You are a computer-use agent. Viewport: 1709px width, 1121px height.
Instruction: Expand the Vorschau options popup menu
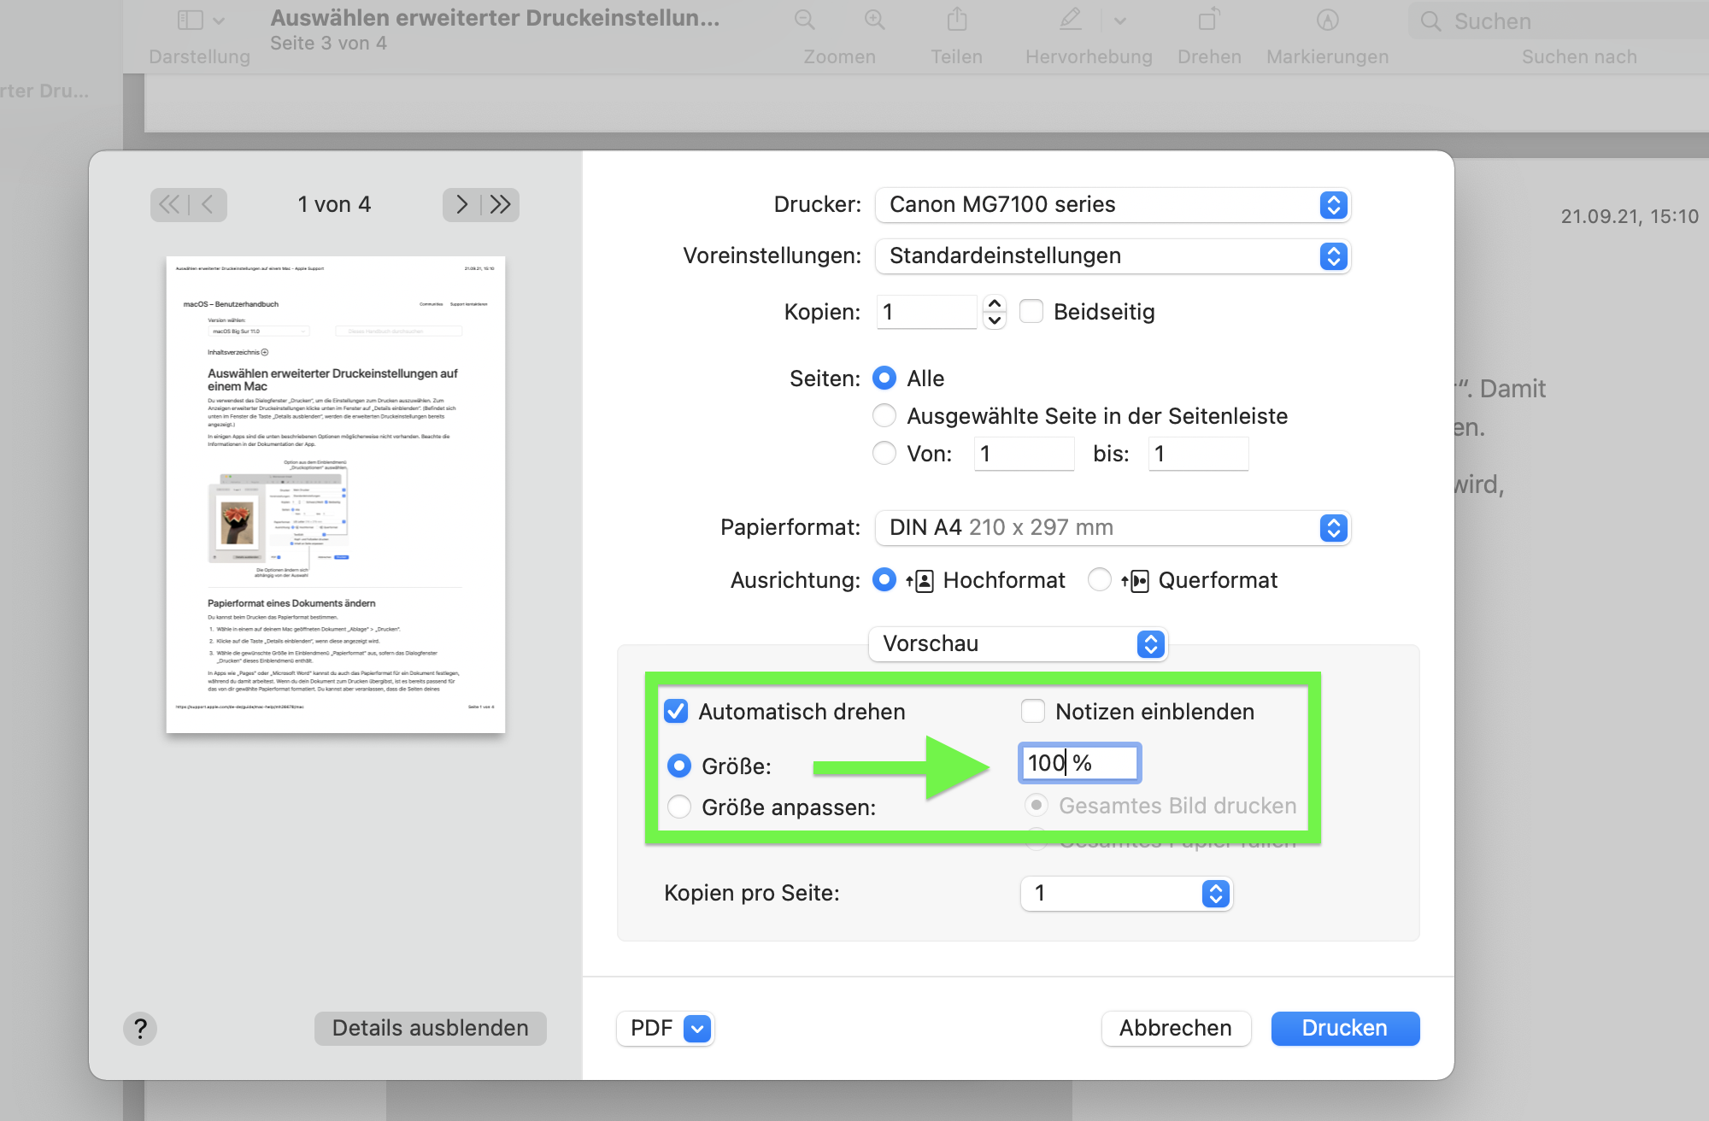coord(1018,644)
